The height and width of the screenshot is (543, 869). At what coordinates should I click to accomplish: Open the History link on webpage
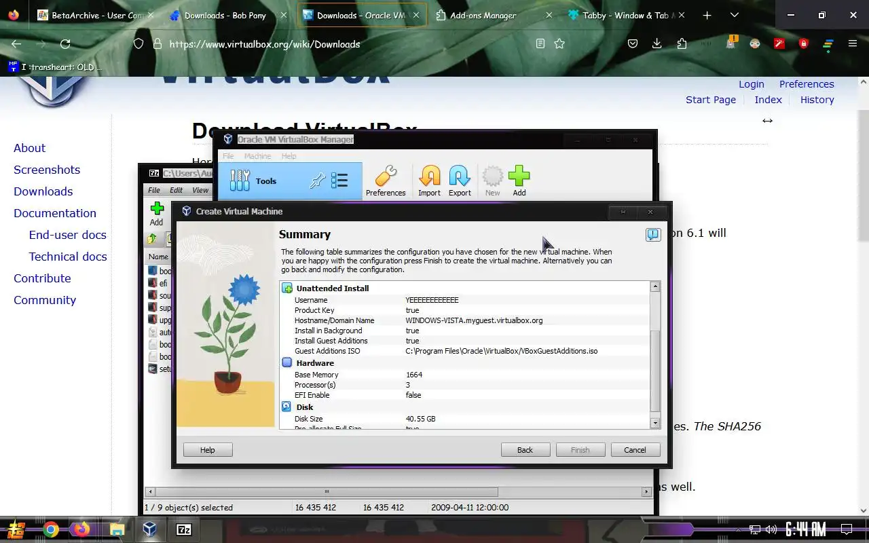(817, 100)
